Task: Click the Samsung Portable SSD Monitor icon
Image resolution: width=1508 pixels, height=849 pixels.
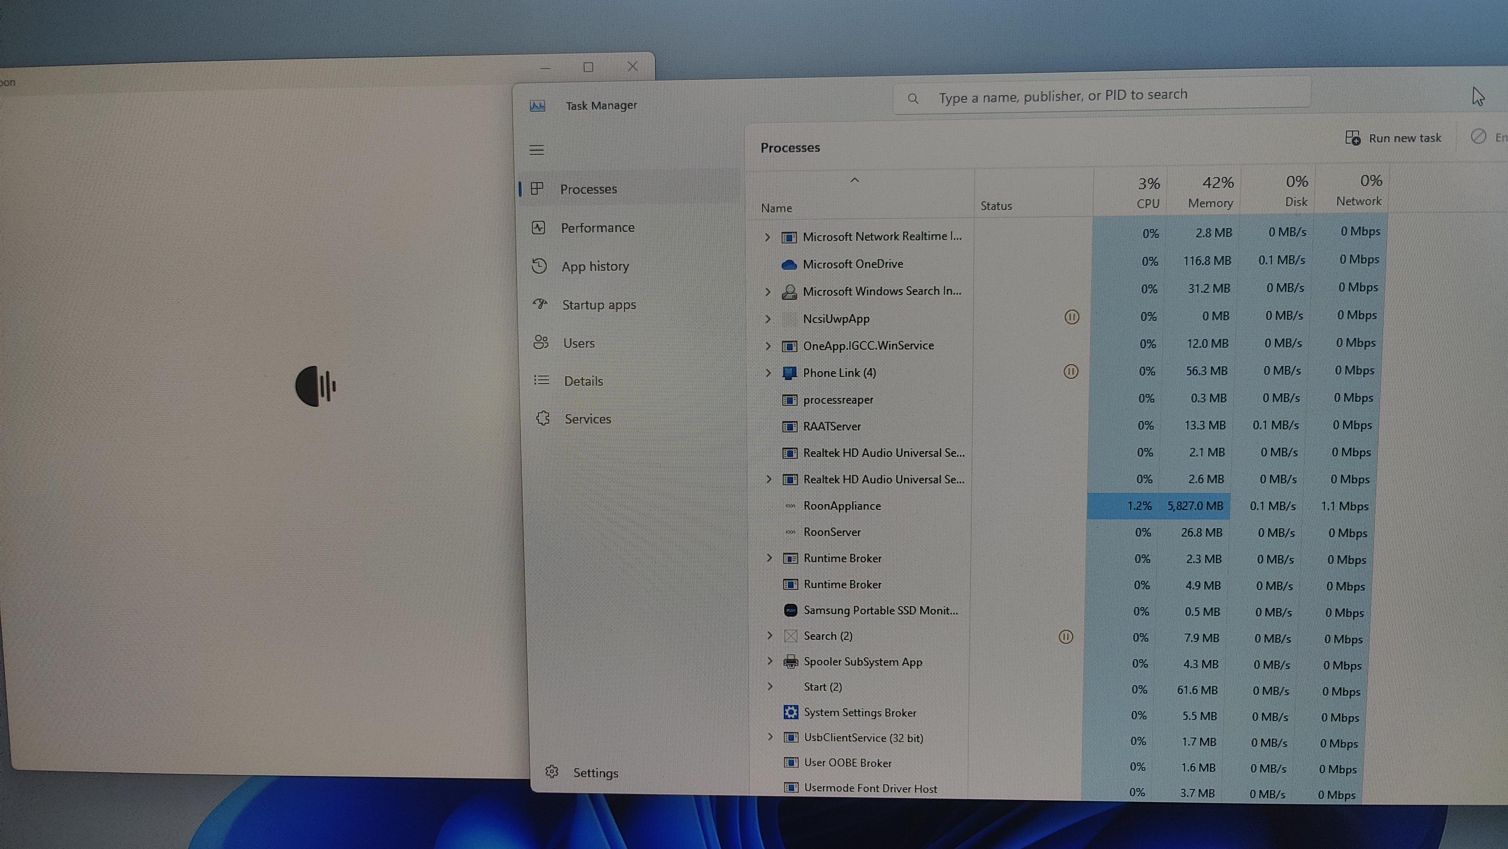Action: click(x=790, y=610)
